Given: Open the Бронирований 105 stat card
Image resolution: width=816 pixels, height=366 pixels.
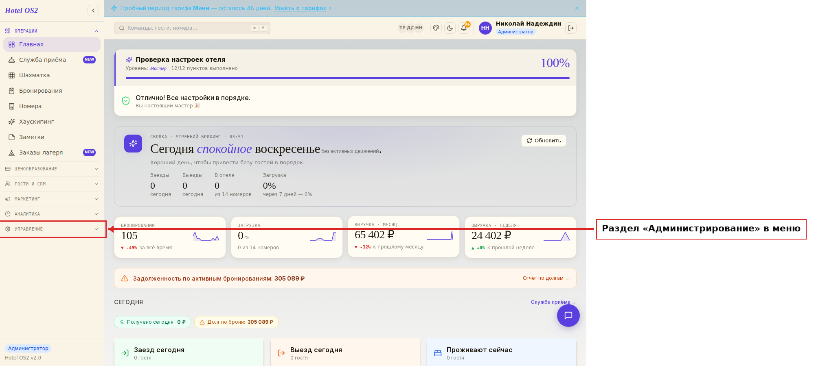Looking at the screenshot, I should [170, 237].
